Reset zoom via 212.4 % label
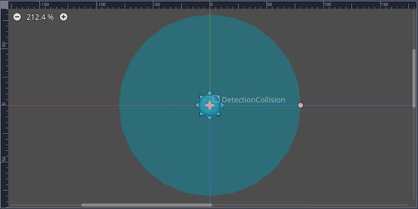This screenshot has width=418, height=209. [40, 17]
